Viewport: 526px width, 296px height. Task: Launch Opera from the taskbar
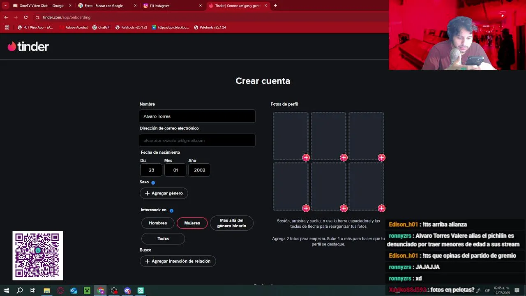60,291
